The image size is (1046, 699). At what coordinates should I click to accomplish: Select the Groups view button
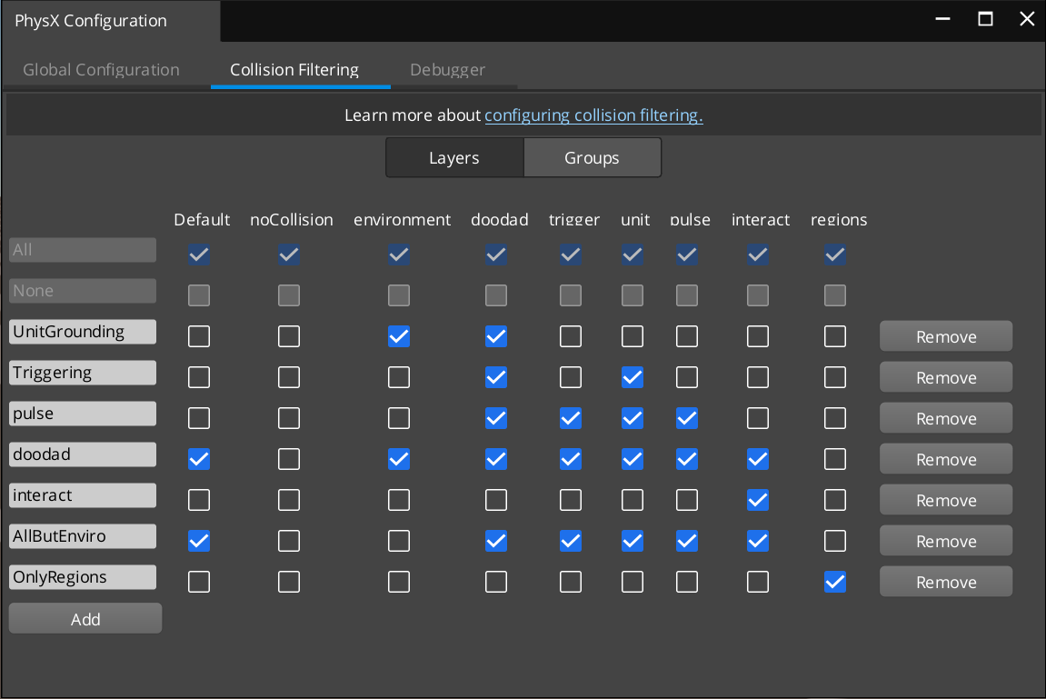click(592, 158)
